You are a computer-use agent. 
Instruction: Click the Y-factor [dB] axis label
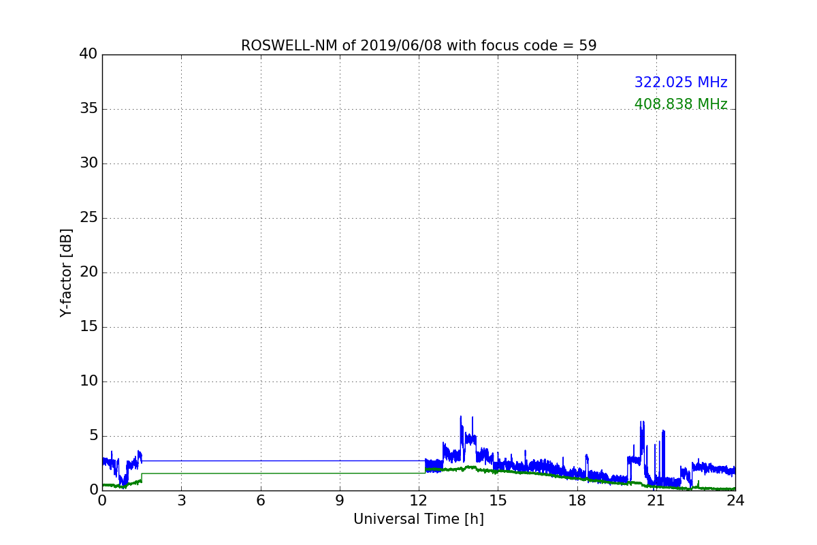(66, 272)
